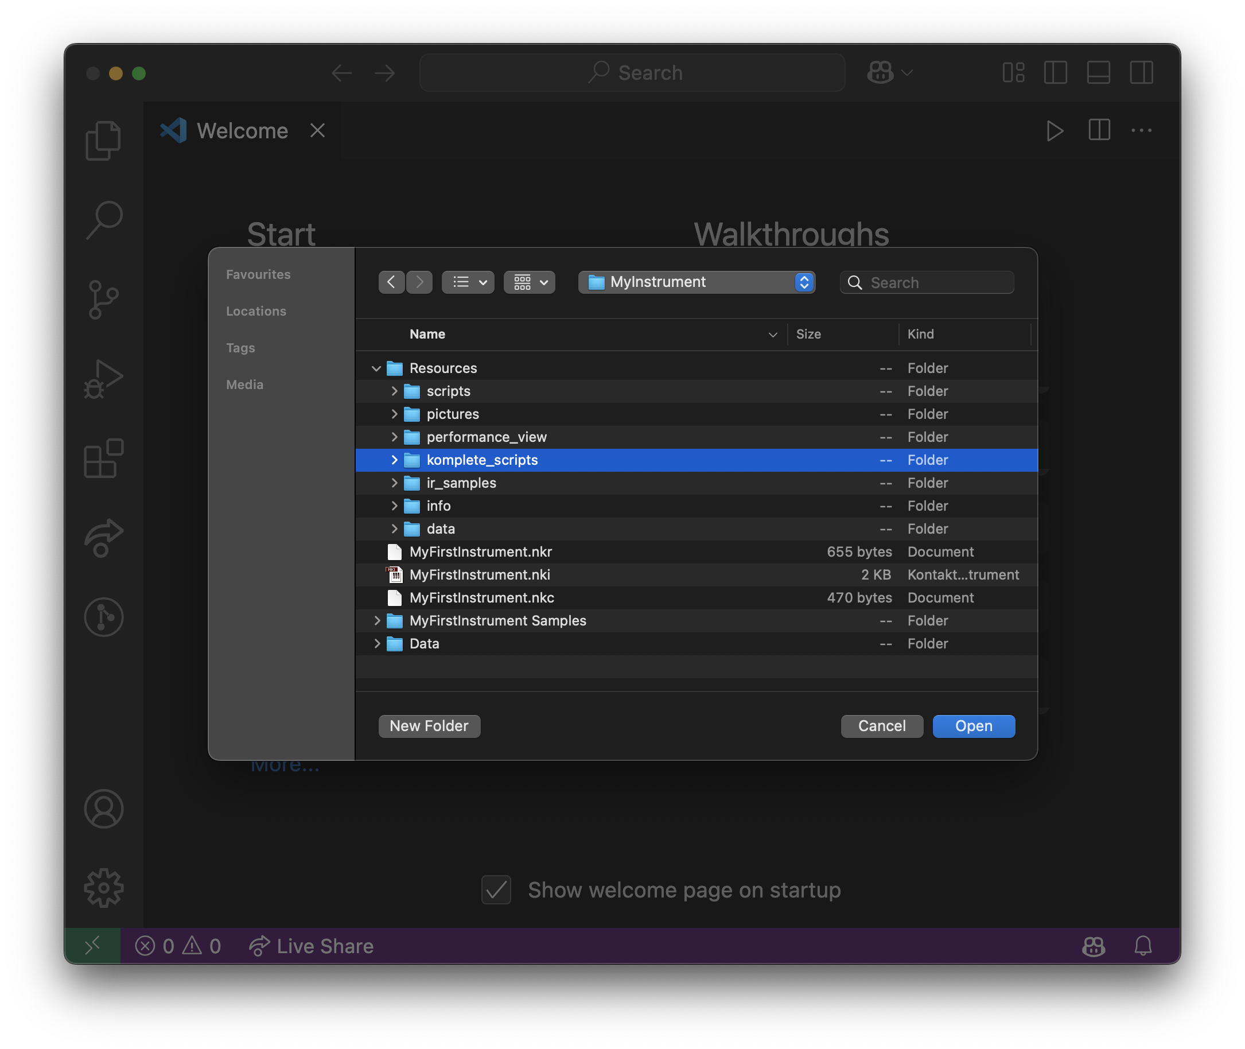Toggle Show welcome page on startup checkbox
The width and height of the screenshot is (1245, 1049).
pos(496,889)
